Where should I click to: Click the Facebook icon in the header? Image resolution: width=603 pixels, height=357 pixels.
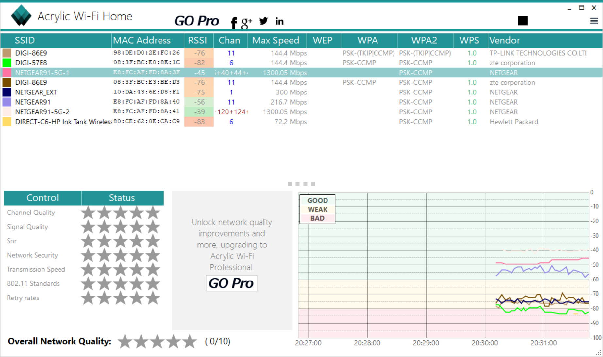point(233,22)
